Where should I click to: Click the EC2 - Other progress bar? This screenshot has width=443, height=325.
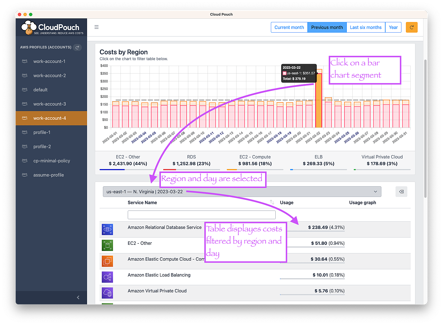pos(128,169)
